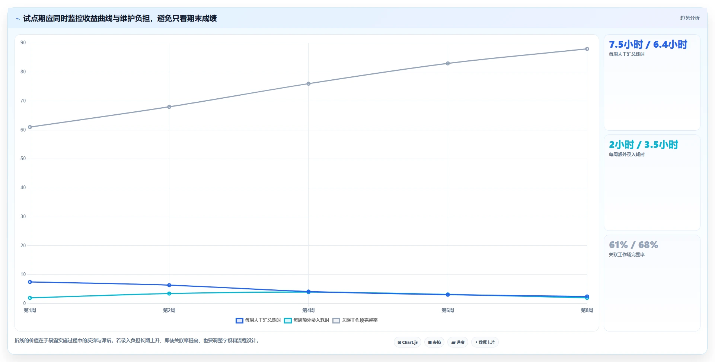Click the 每周额外录入耗时 legend label

(311, 320)
